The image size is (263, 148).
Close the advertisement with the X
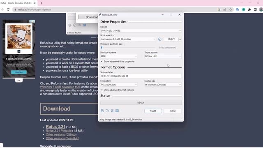click(x=34, y=21)
